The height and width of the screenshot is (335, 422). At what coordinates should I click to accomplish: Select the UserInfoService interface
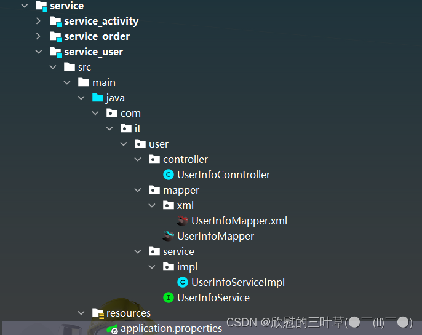[x=213, y=298]
